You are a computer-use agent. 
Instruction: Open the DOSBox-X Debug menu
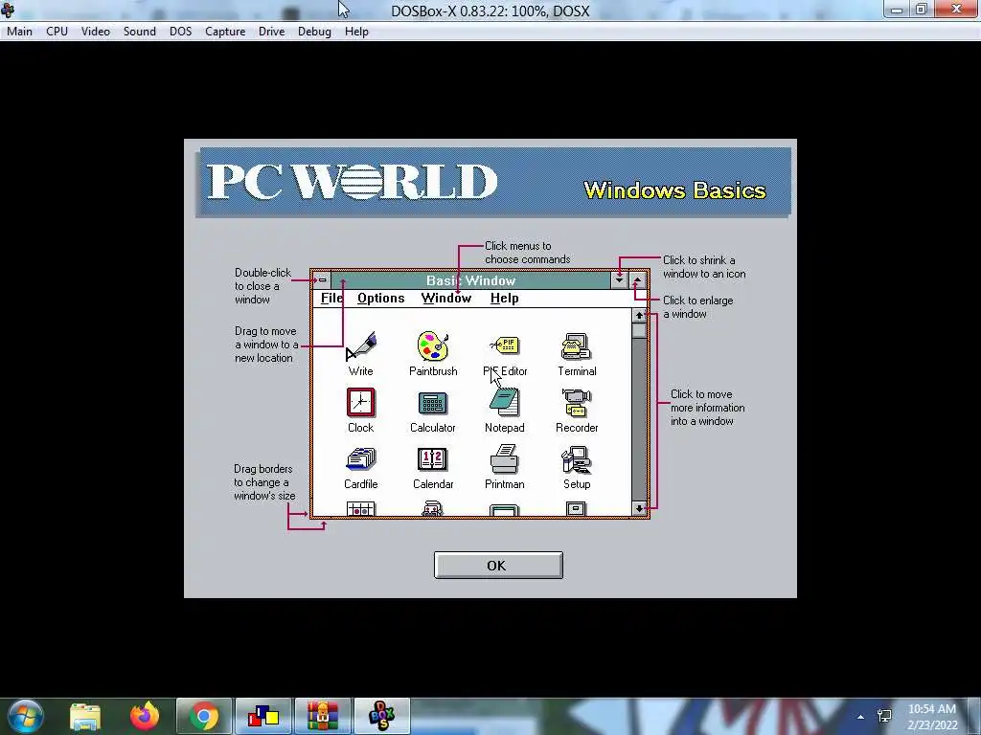pos(314,32)
